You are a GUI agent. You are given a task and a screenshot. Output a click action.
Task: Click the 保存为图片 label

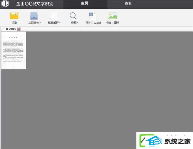coord(113,23)
